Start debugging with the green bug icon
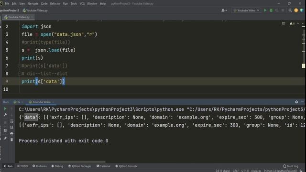Viewport: 306px width, 172px height. click(x=271, y=11)
